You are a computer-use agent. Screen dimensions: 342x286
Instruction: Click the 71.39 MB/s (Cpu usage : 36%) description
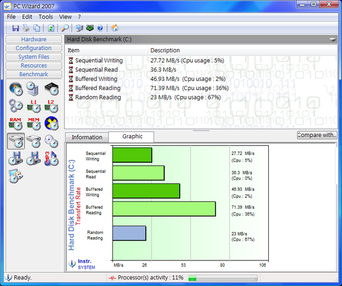189,88
